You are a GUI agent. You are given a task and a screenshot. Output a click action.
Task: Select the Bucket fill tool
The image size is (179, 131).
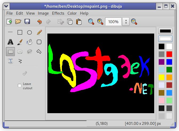(x=29, y=42)
